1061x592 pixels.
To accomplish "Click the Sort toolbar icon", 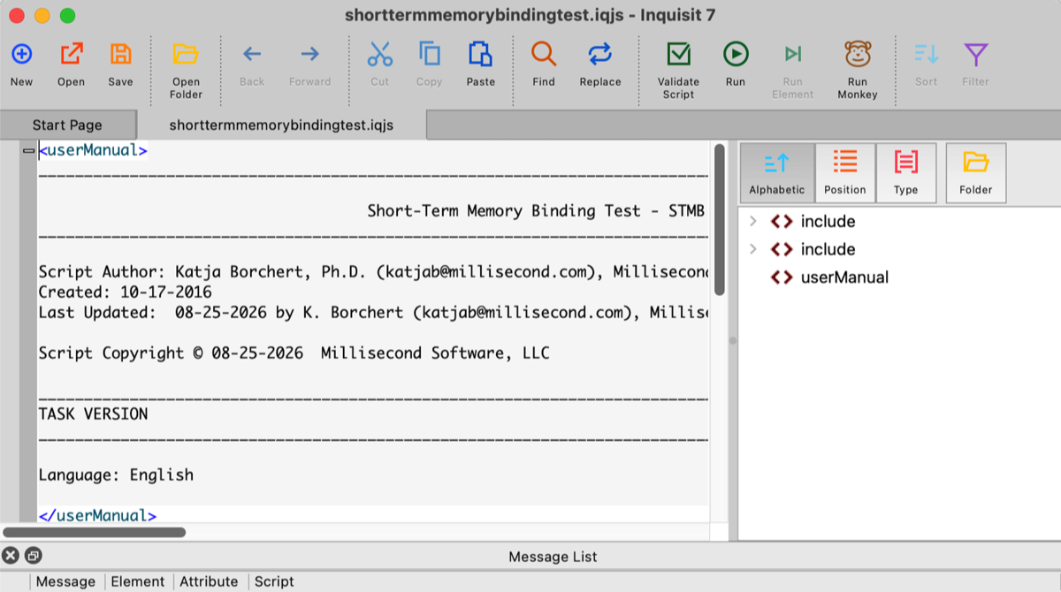I will click(926, 55).
